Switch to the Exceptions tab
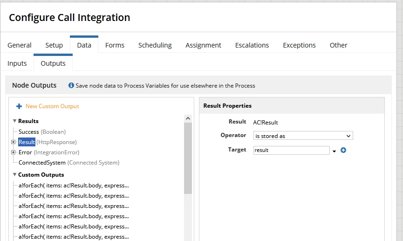The image size is (403, 241). coord(299,45)
